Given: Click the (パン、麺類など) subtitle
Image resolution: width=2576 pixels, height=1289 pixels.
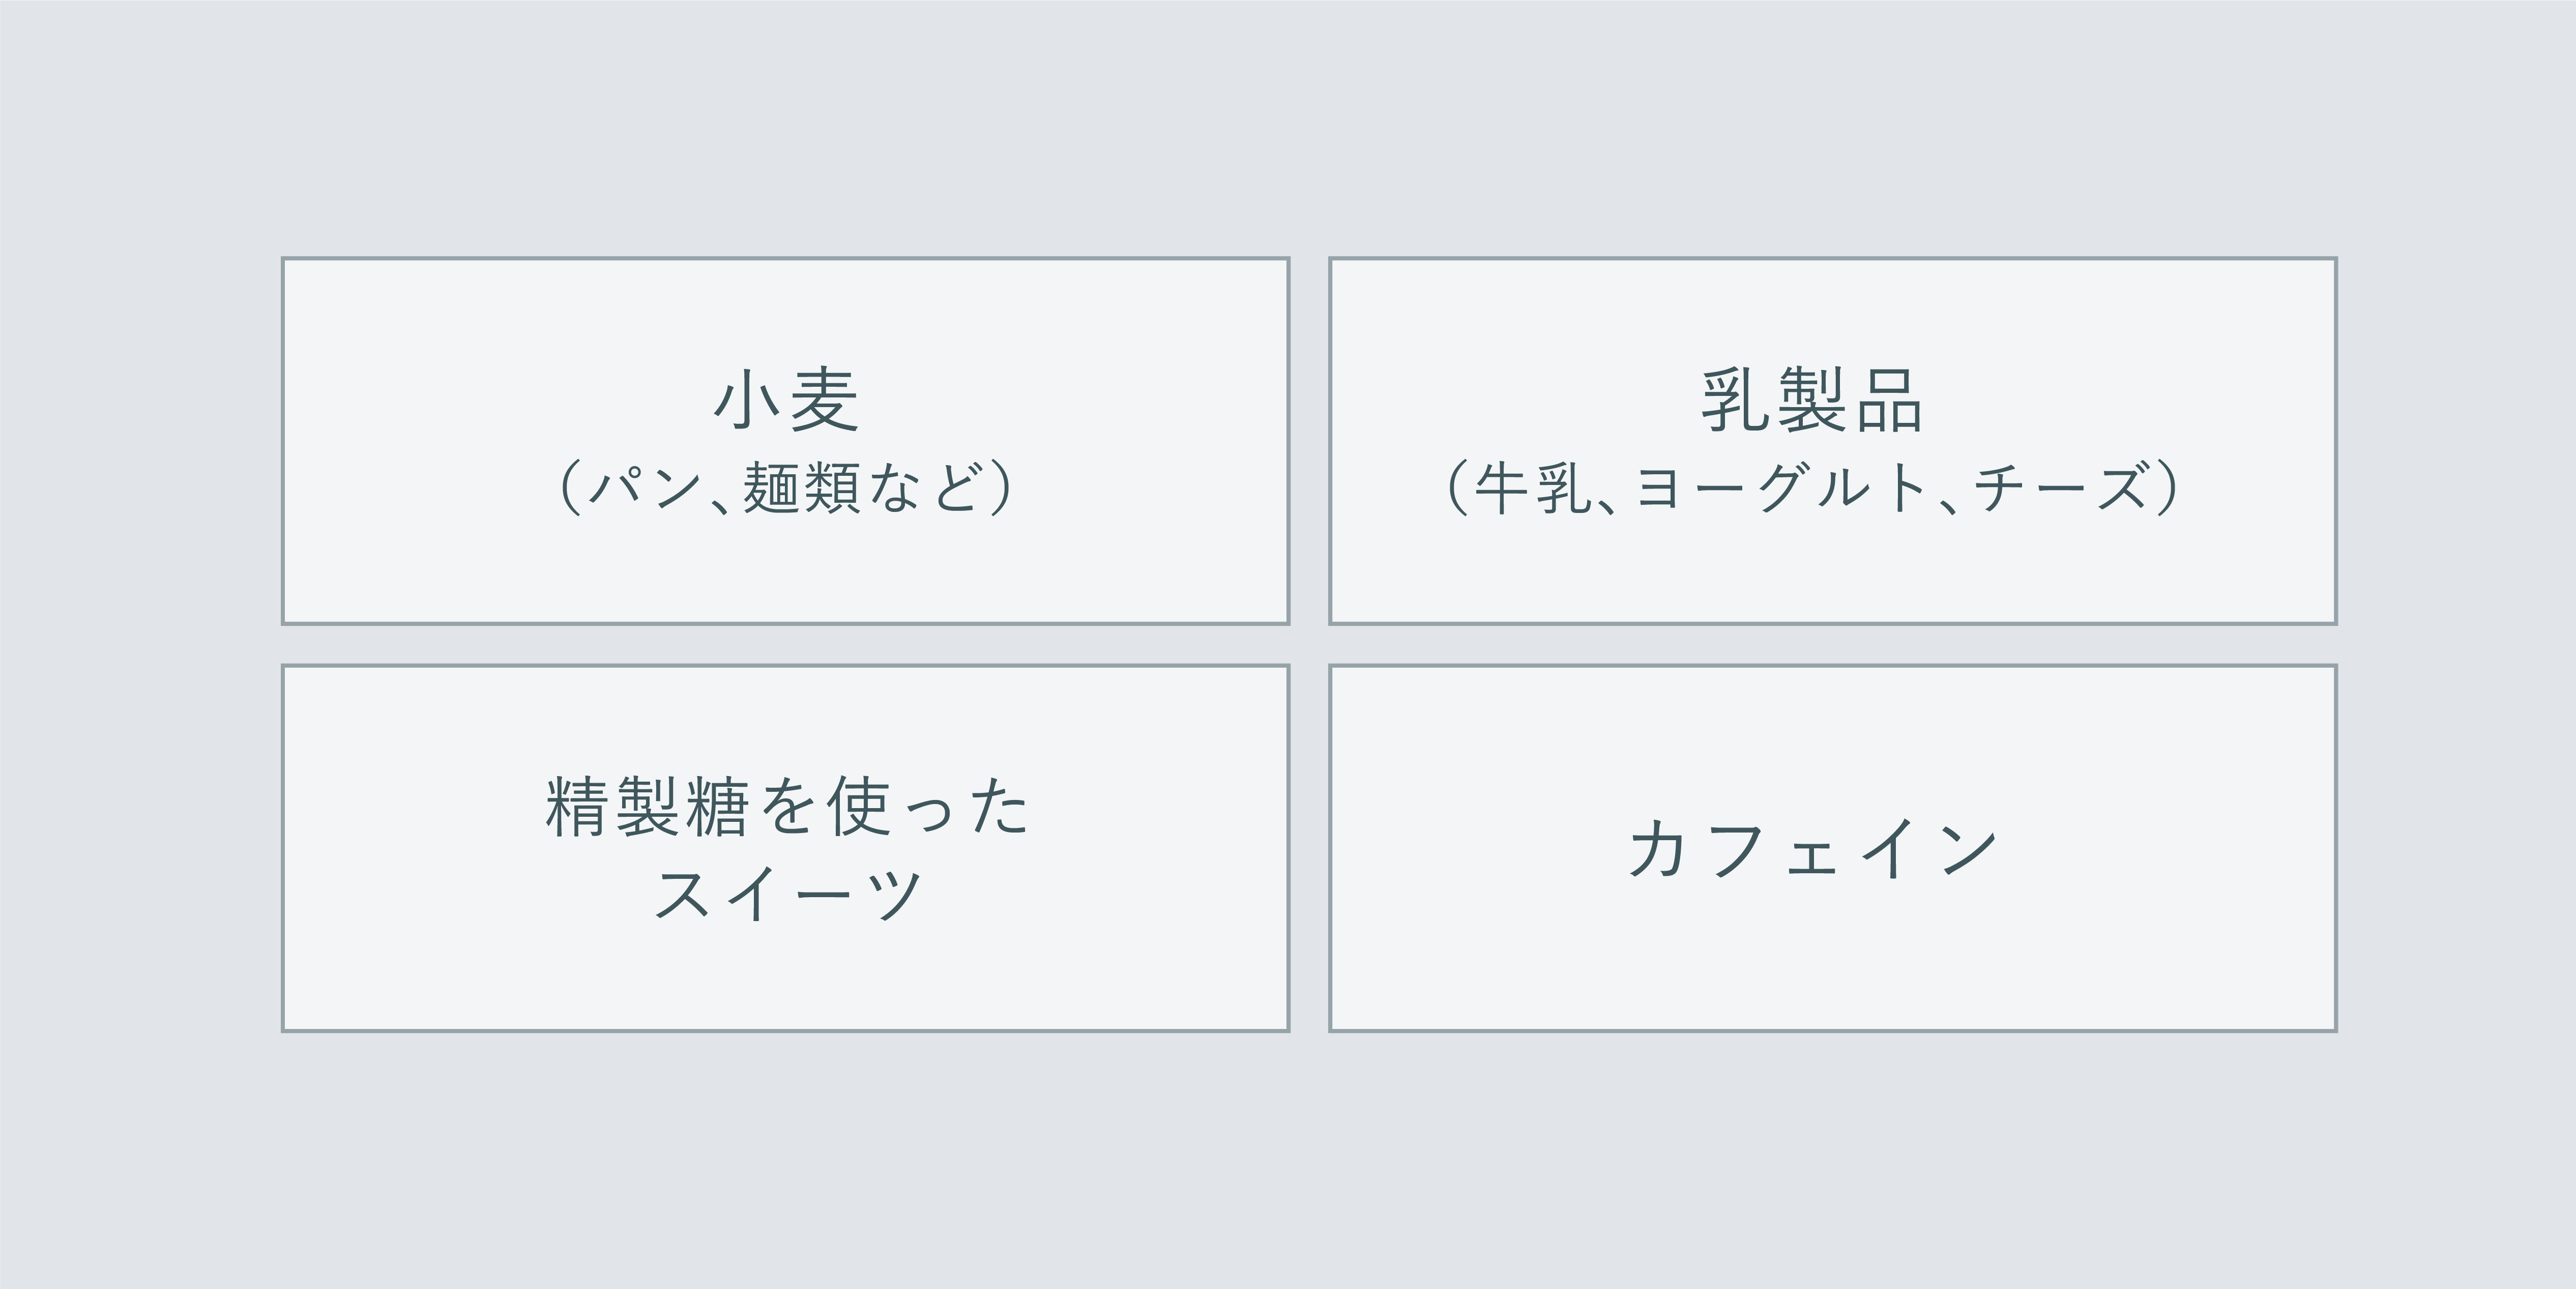Looking at the screenshot, I should (786, 488).
